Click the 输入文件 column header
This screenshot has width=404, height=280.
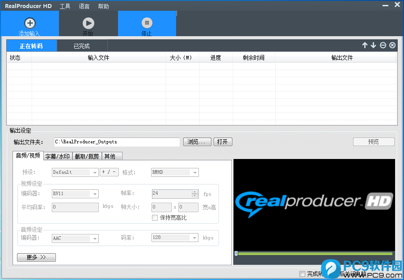pos(99,58)
